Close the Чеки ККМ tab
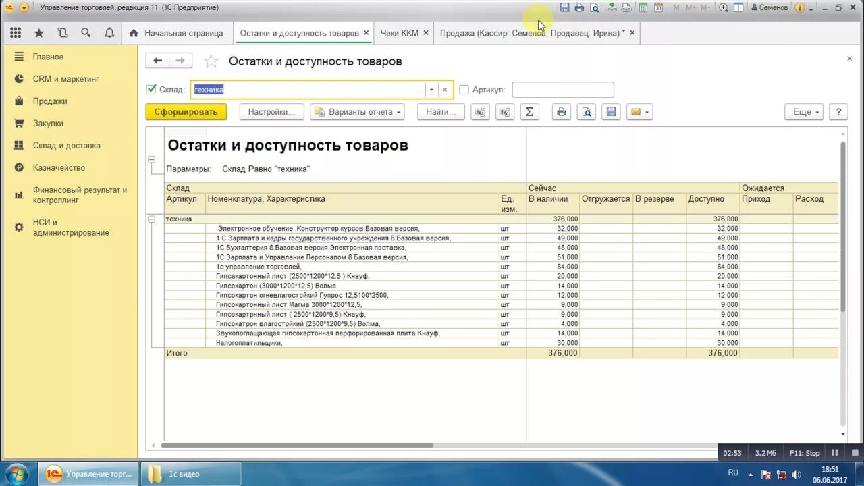This screenshot has width=864, height=486. point(426,32)
